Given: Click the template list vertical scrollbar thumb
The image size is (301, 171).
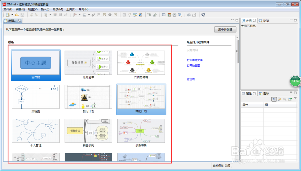Looking at the screenshot, I should 237,51.
